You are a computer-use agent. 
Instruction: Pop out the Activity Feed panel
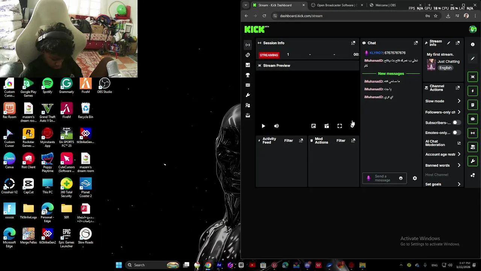301,140
